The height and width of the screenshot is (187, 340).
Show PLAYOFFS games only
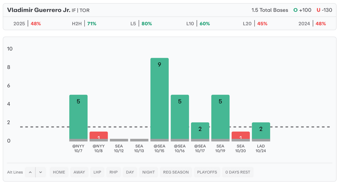point(207,172)
